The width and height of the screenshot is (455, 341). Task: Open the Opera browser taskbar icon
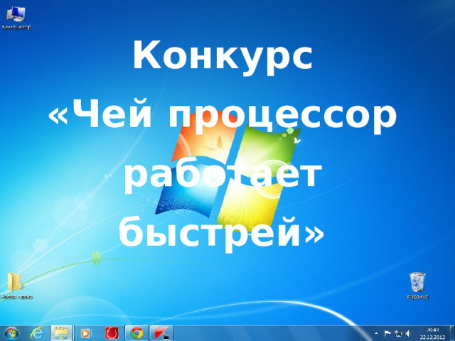tap(112, 333)
